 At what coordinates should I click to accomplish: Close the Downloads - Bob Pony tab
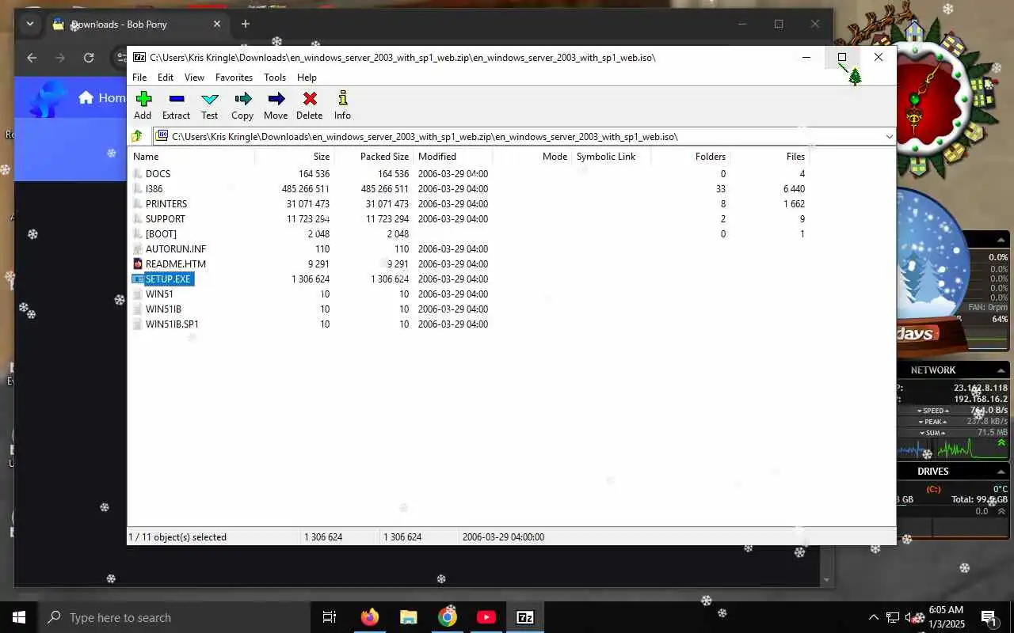pos(217,24)
